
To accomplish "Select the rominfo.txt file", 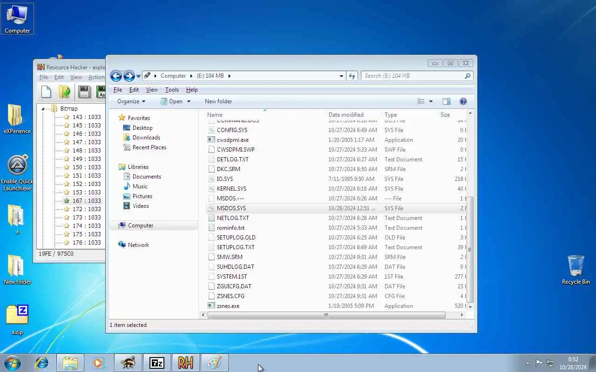I will 230,228.
